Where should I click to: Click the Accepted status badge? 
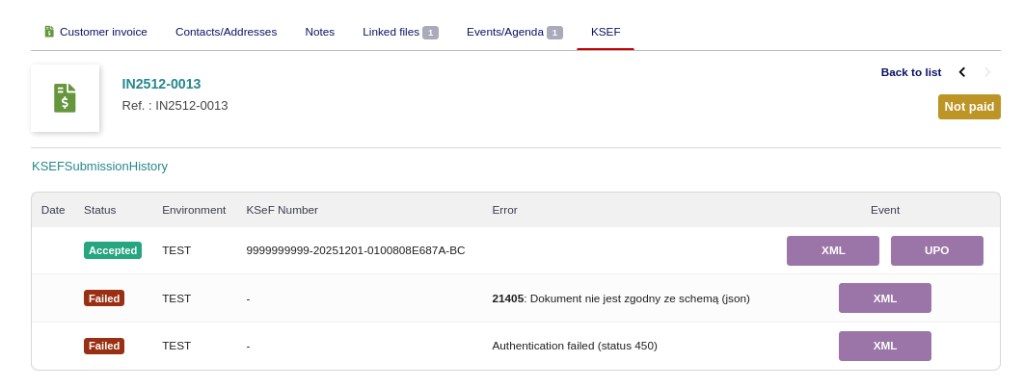point(113,250)
